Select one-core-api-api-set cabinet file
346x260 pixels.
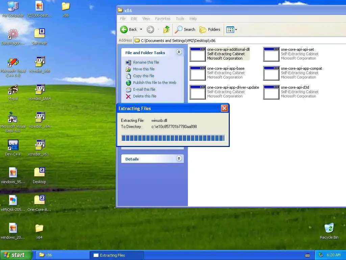pos(291,54)
